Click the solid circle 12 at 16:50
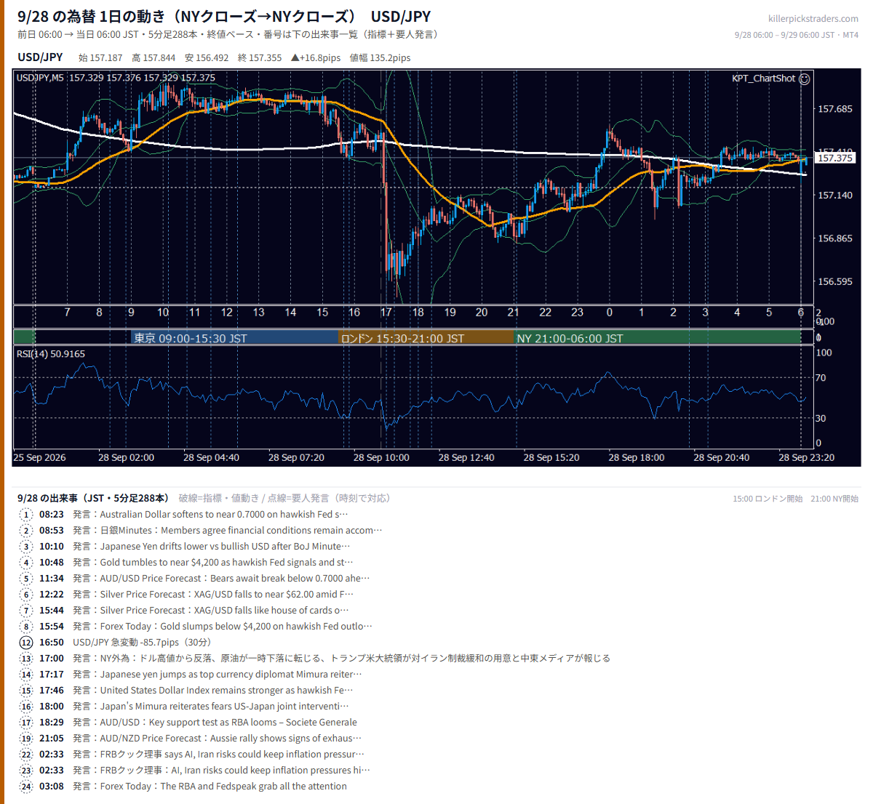This screenshot has width=873, height=804. 26,643
